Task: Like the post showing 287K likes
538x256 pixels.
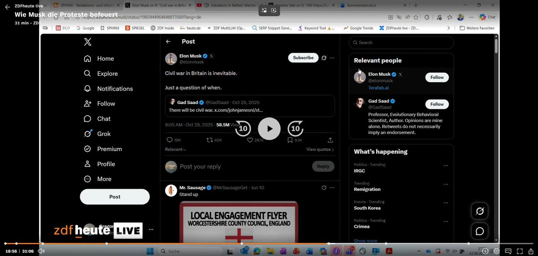Action: [x=256, y=140]
